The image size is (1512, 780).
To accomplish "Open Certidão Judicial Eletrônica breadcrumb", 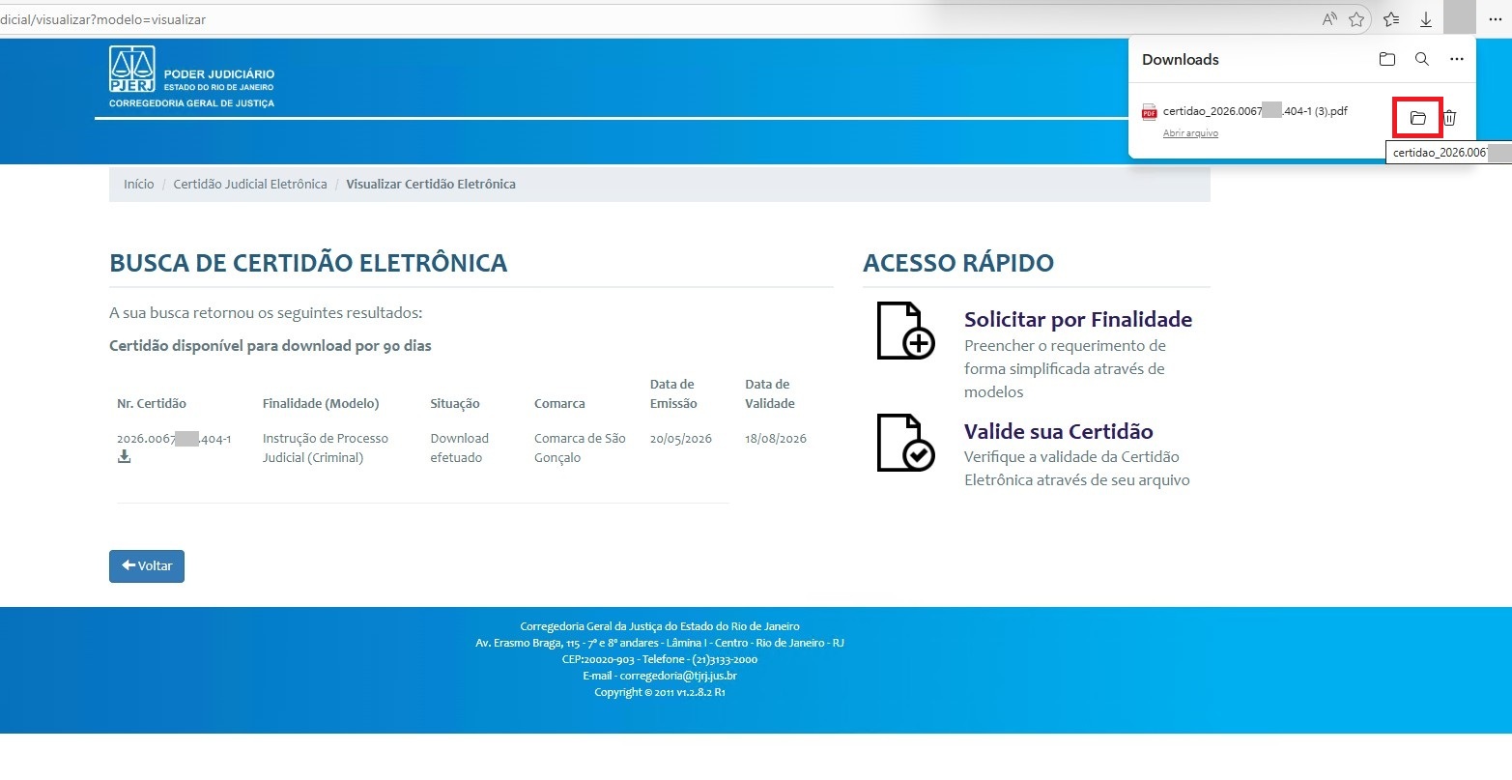I will 250,184.
